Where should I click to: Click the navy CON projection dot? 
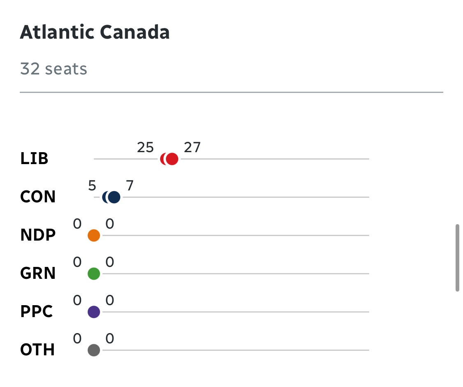(114, 197)
